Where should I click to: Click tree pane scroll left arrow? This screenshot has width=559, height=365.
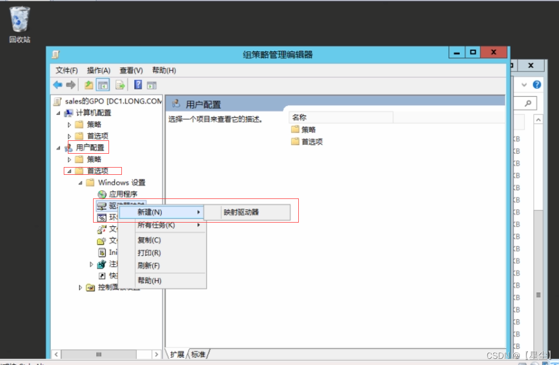56,354
